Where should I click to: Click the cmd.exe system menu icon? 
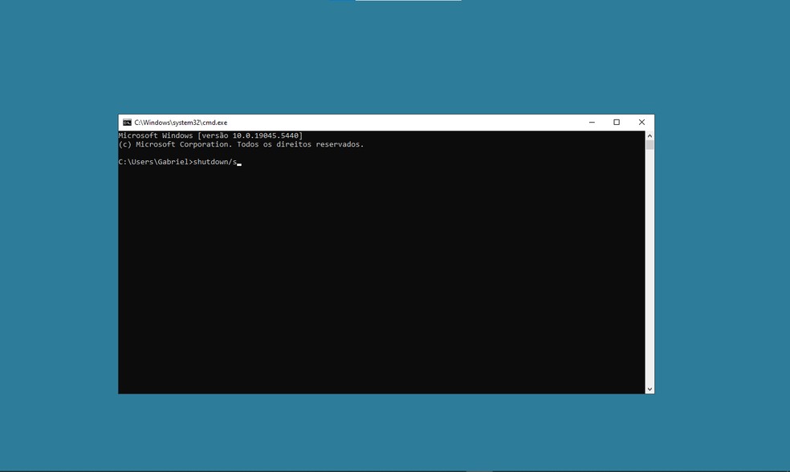click(x=127, y=123)
